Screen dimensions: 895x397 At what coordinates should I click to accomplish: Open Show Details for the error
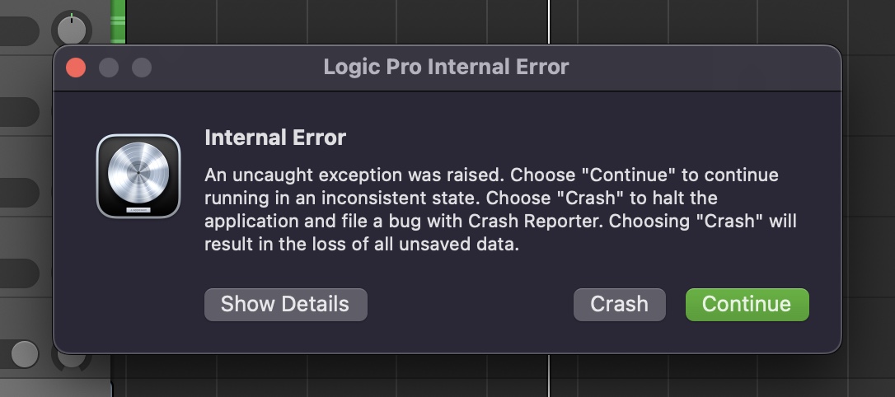click(x=285, y=305)
